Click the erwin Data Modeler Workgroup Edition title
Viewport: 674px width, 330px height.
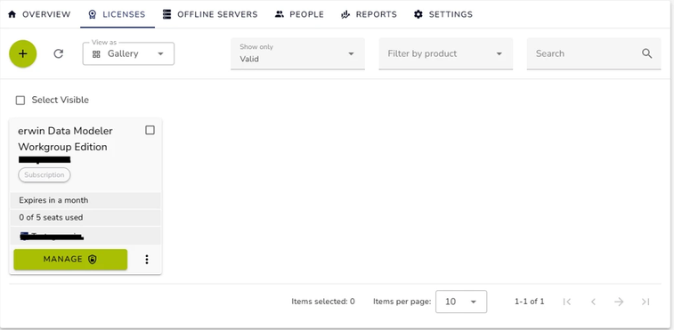click(65, 139)
